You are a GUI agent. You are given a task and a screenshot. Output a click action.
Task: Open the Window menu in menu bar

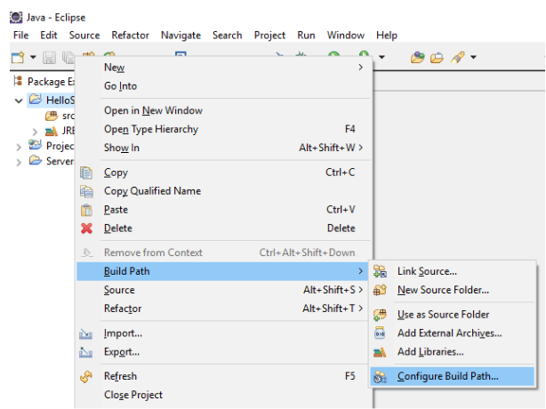click(x=345, y=35)
